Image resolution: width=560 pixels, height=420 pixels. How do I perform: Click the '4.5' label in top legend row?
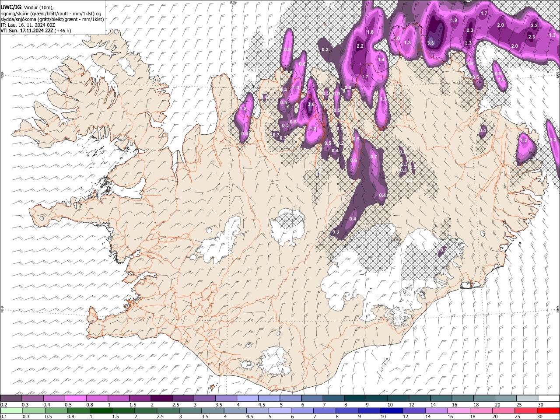pos(262,405)
